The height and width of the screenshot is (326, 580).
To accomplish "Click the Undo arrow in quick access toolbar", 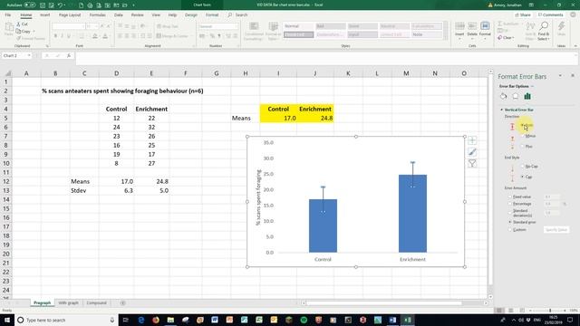I will 60,5.
